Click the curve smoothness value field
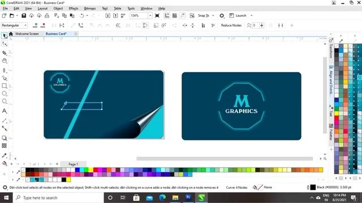362x203 pixels. pos(255,25)
